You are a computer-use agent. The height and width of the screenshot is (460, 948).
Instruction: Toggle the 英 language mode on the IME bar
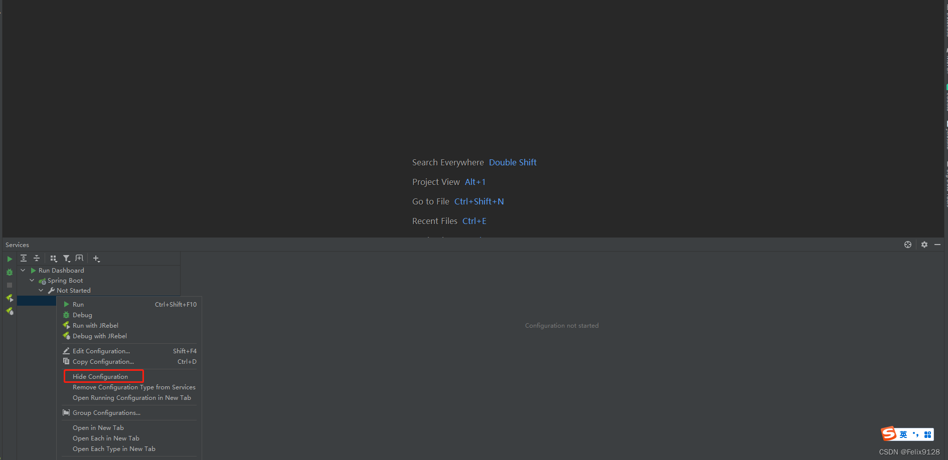coord(903,434)
